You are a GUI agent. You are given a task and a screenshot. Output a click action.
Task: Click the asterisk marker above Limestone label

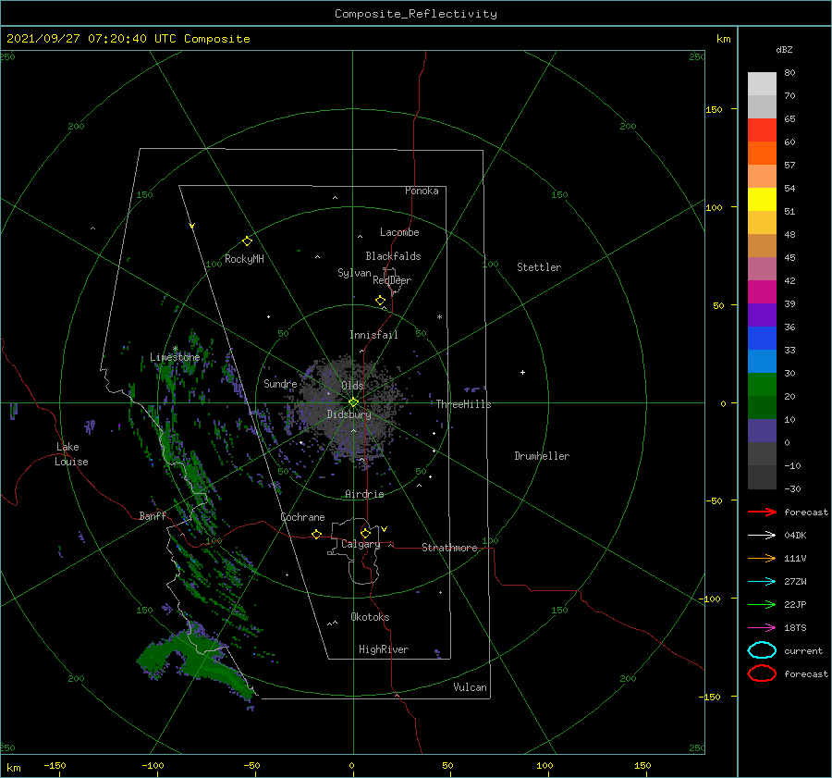point(175,349)
